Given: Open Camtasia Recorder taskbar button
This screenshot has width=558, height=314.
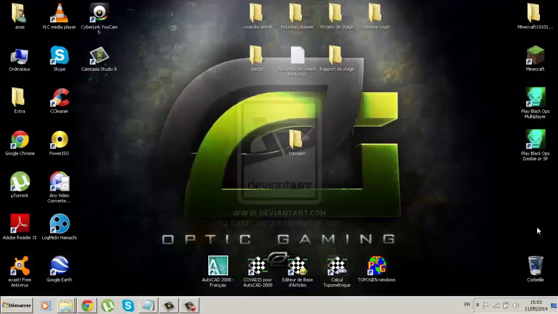Looking at the screenshot, I should coord(190,306).
